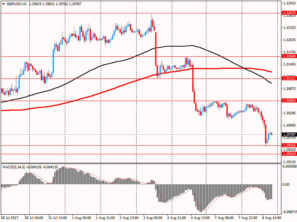The image size is (297, 222).
Task: Click the 1.29130 price axis value
Action: point(289,162)
